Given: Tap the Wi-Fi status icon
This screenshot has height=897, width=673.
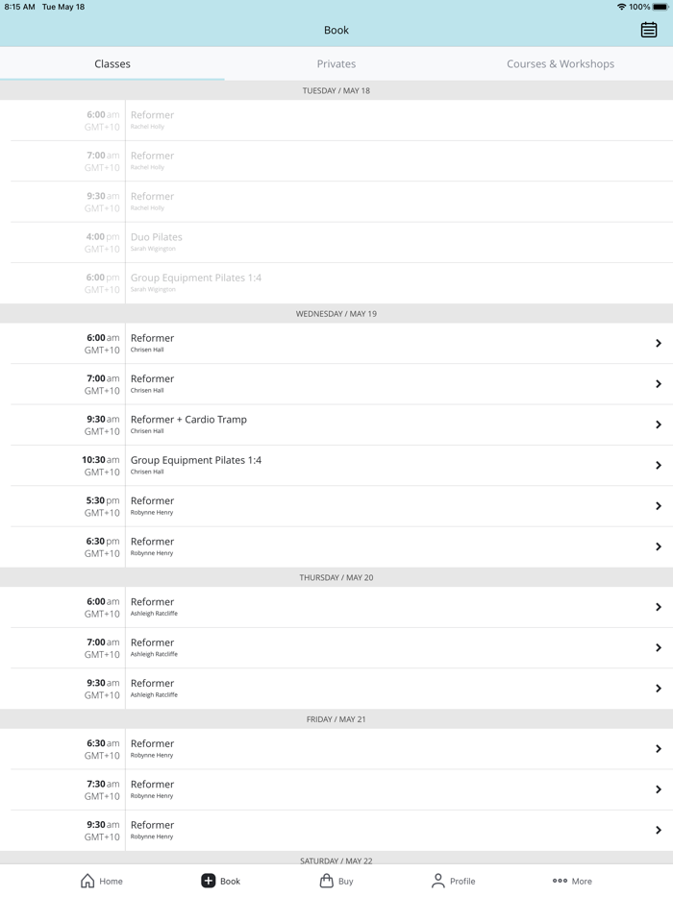Looking at the screenshot, I should pos(621,7).
